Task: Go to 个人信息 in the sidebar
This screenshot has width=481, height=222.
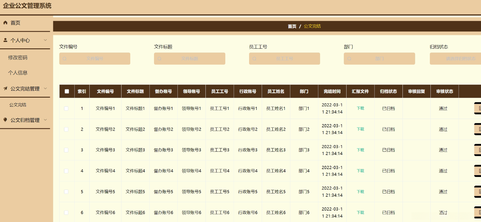Action: tap(18, 72)
